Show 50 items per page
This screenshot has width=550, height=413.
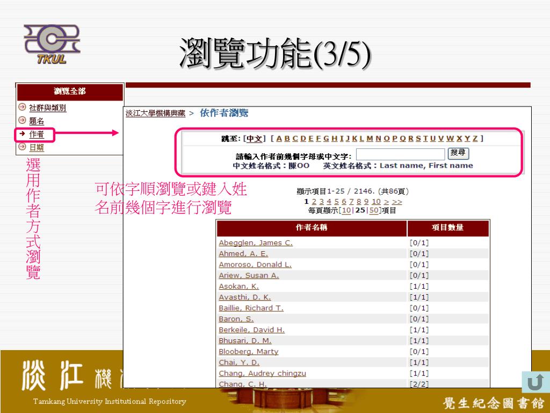click(x=374, y=210)
